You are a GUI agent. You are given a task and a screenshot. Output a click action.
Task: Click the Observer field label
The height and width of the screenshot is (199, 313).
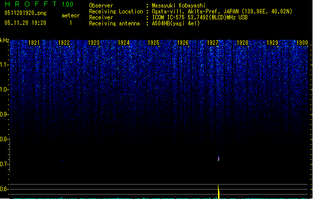101,5
